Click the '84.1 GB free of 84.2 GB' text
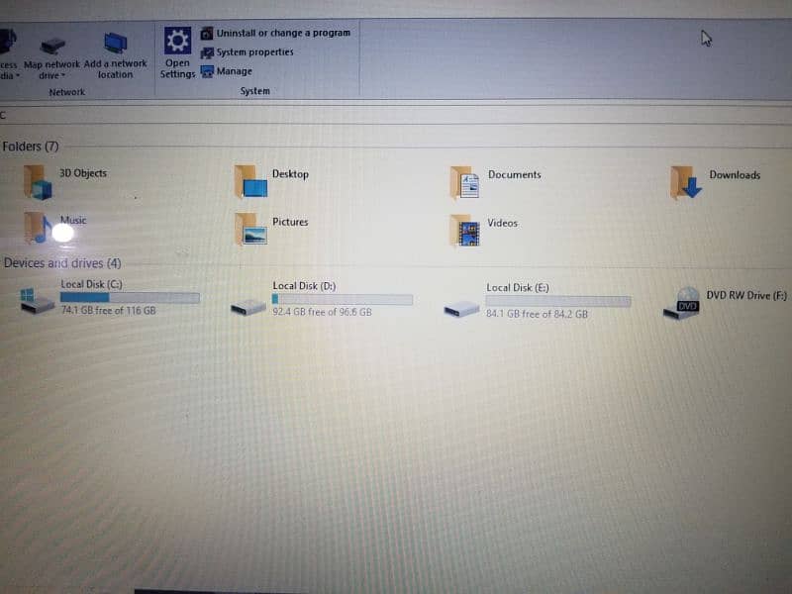Image resolution: width=792 pixels, height=594 pixels. pos(537,314)
